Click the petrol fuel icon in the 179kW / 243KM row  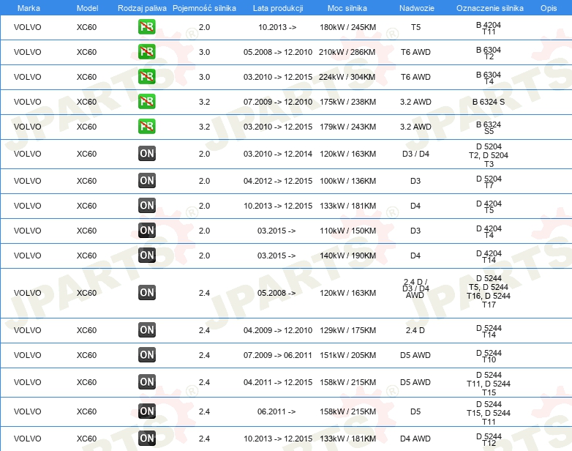point(146,126)
